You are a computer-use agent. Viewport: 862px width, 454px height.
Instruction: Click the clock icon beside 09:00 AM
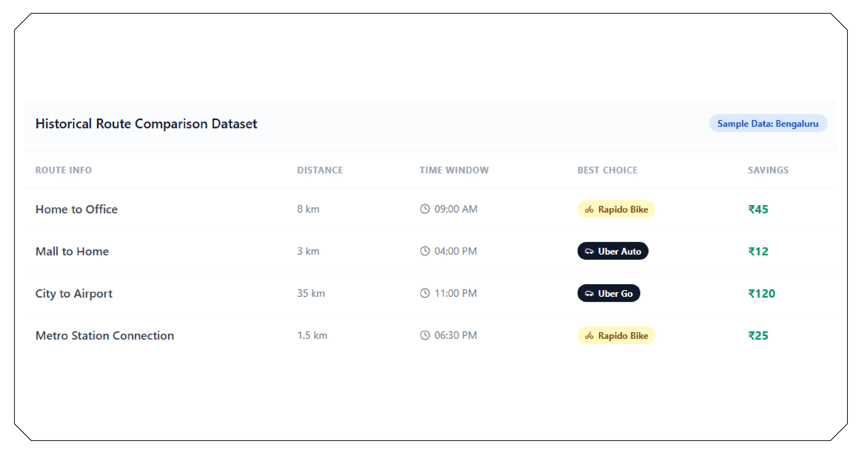click(x=425, y=209)
